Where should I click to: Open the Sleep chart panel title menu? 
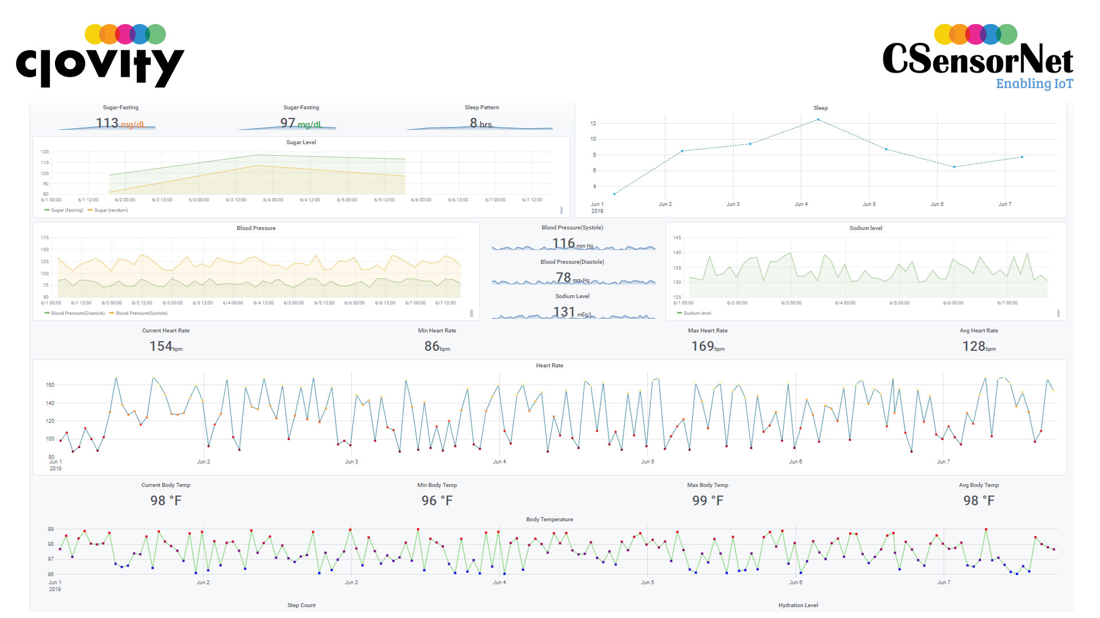(x=820, y=108)
